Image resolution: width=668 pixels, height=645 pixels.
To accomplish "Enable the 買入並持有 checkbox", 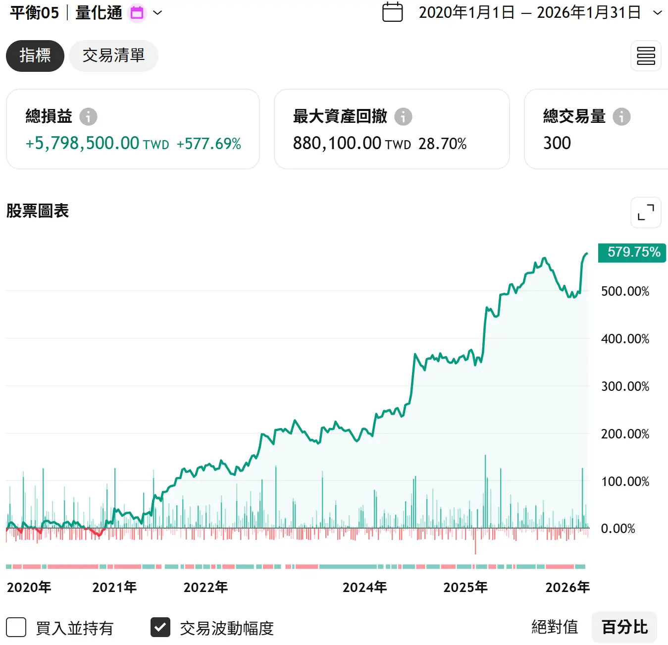I will (16, 627).
